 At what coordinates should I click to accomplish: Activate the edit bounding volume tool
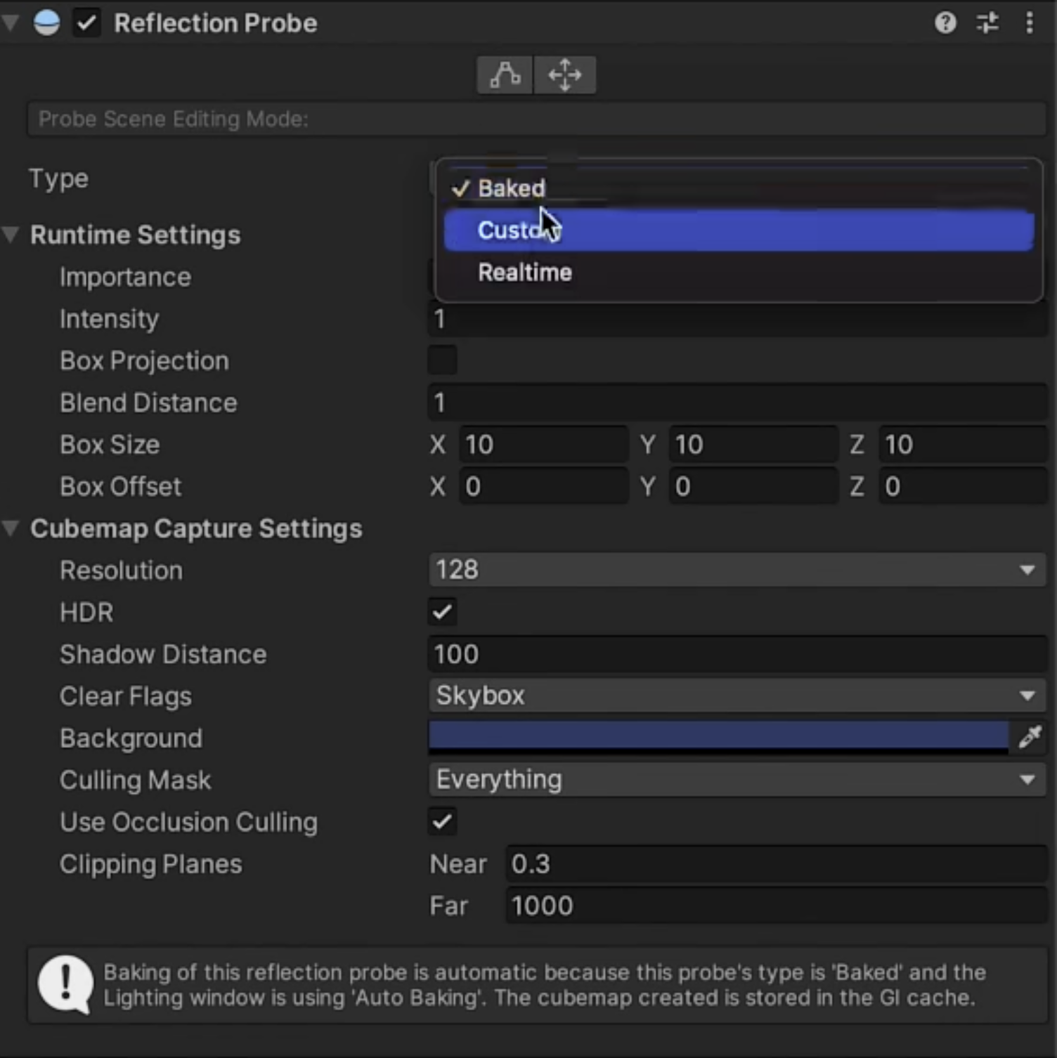click(x=505, y=75)
